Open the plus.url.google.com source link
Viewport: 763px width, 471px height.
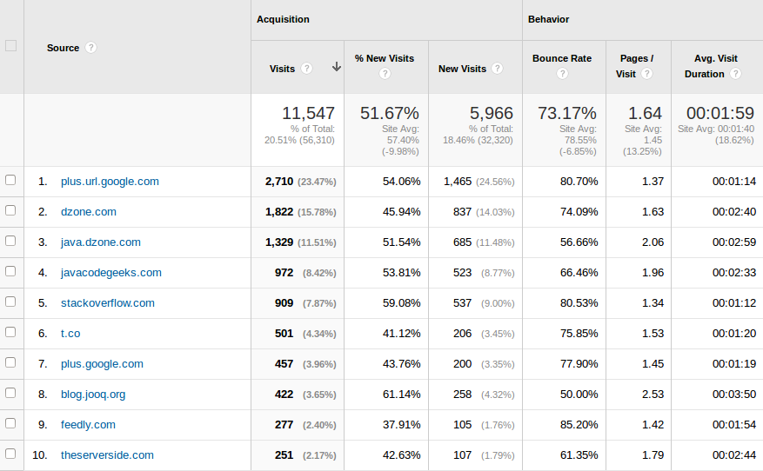[110, 182]
